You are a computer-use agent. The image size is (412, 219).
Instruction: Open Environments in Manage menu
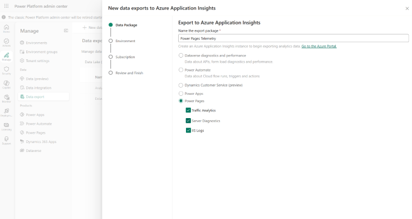[x=43, y=43]
